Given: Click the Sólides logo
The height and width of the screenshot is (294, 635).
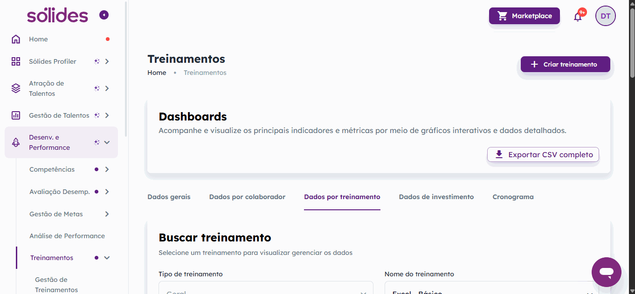Looking at the screenshot, I should click(x=57, y=15).
